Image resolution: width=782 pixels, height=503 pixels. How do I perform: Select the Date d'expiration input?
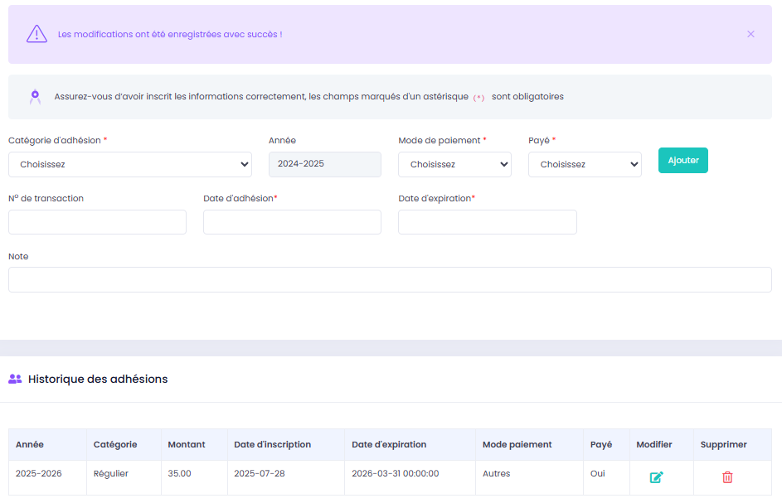[x=487, y=222]
